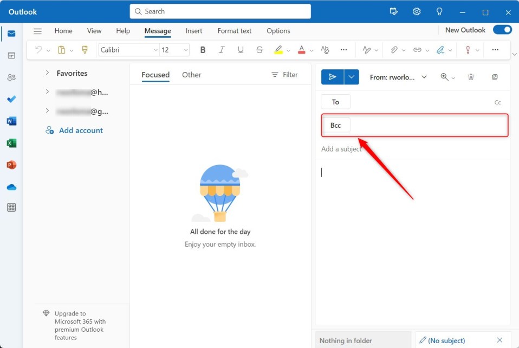Screen dimensions: 519x348
Task: Click the underline formatting icon
Action: [x=240, y=49]
